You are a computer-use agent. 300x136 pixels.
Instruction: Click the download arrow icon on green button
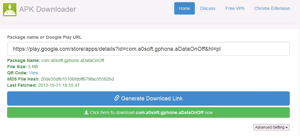pyautogui.click(x=86, y=112)
